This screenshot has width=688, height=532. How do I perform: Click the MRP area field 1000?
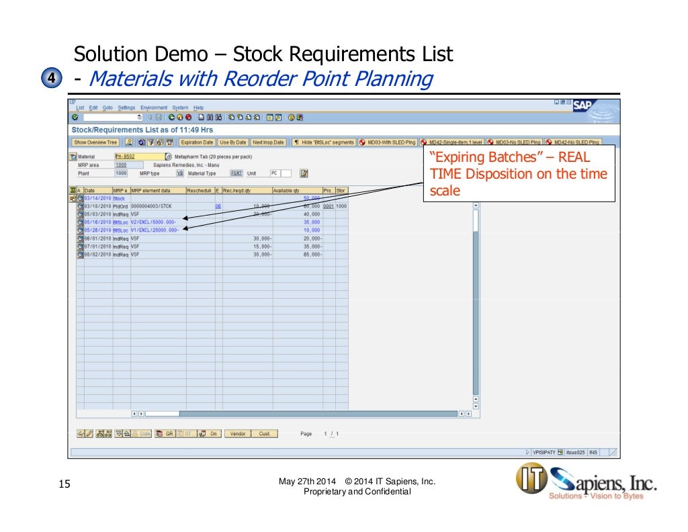pyautogui.click(x=129, y=165)
